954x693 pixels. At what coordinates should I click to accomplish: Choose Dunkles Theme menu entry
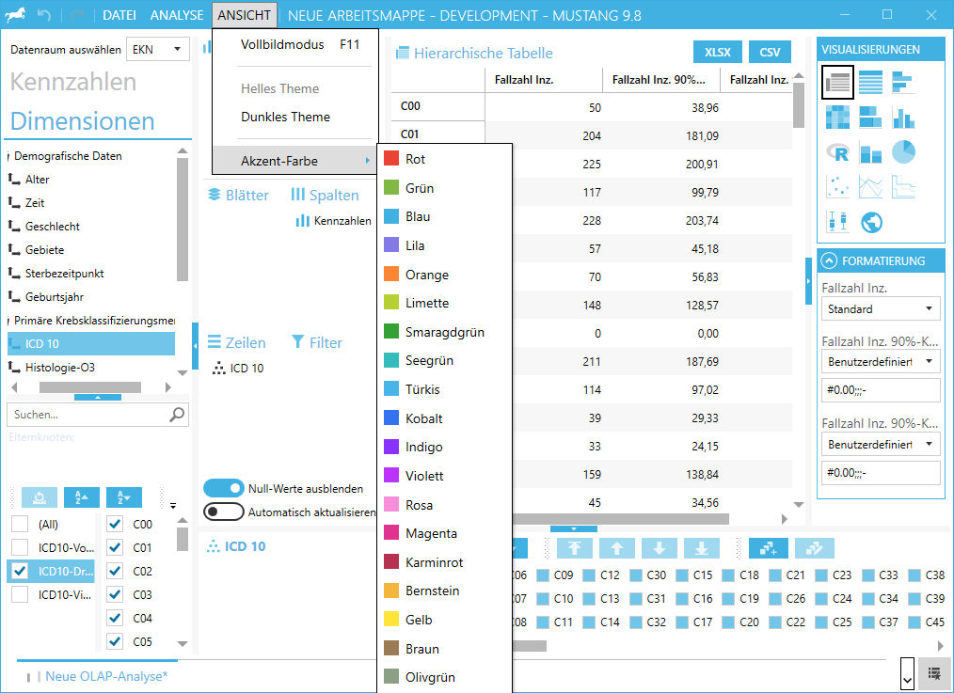(x=295, y=117)
